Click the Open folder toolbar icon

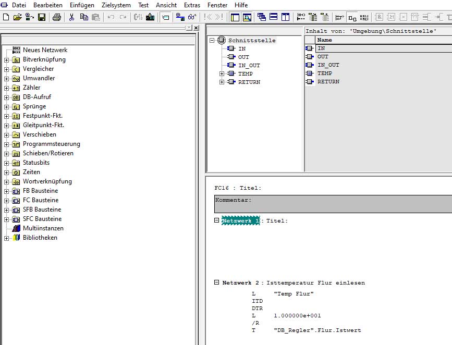pos(18,17)
